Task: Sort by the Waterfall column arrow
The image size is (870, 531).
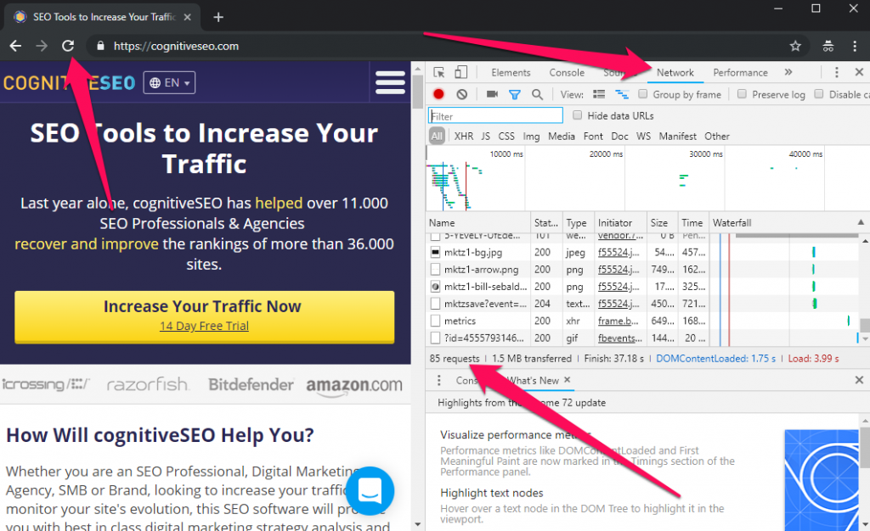Action: tap(861, 222)
